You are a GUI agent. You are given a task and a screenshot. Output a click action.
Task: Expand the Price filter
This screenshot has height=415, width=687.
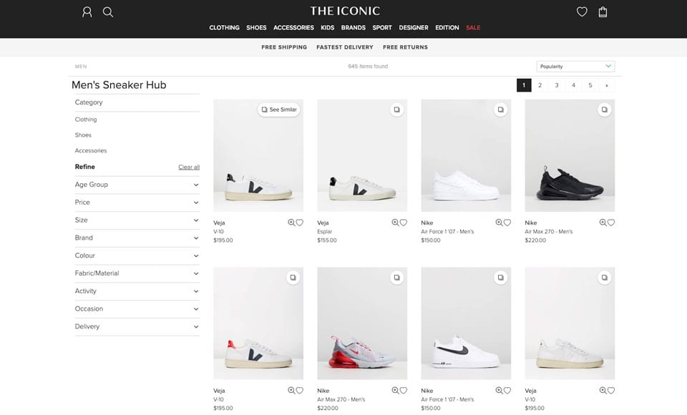pos(137,202)
